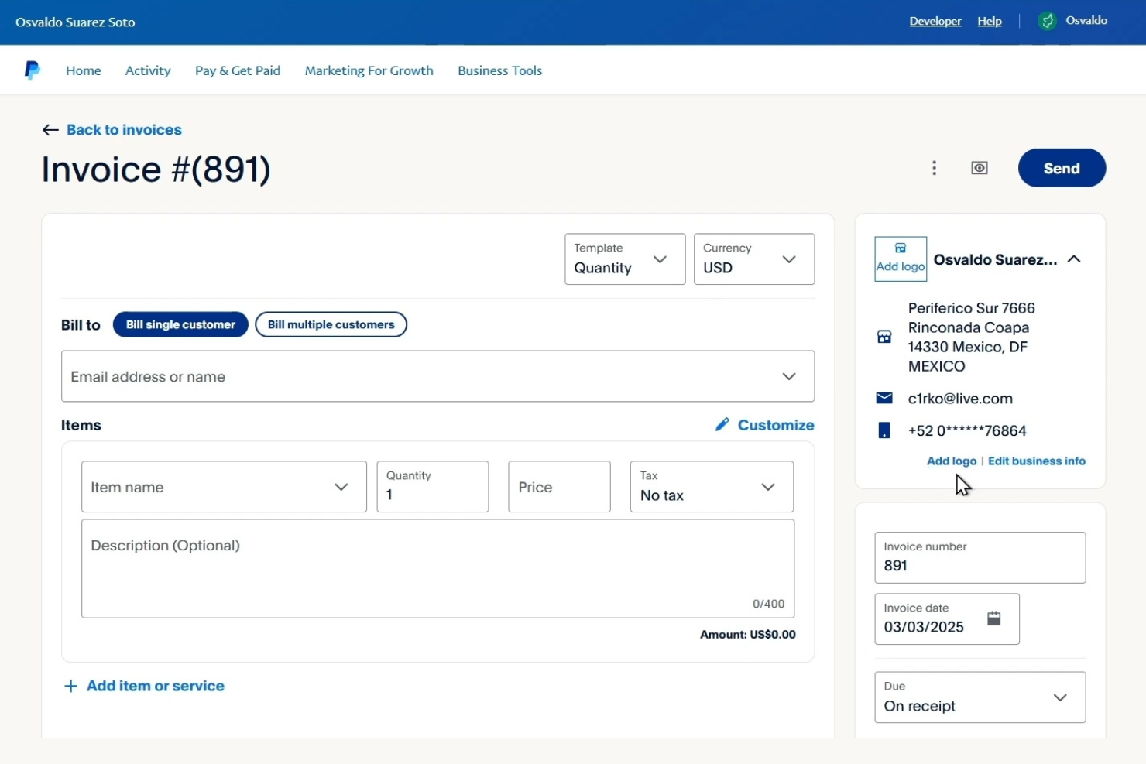Collapse the Osvaldo Suarez business info panel
Screen dimensions: 1146x764
point(1075,259)
